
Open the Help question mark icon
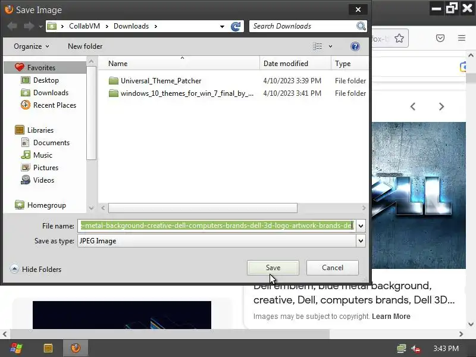click(355, 46)
